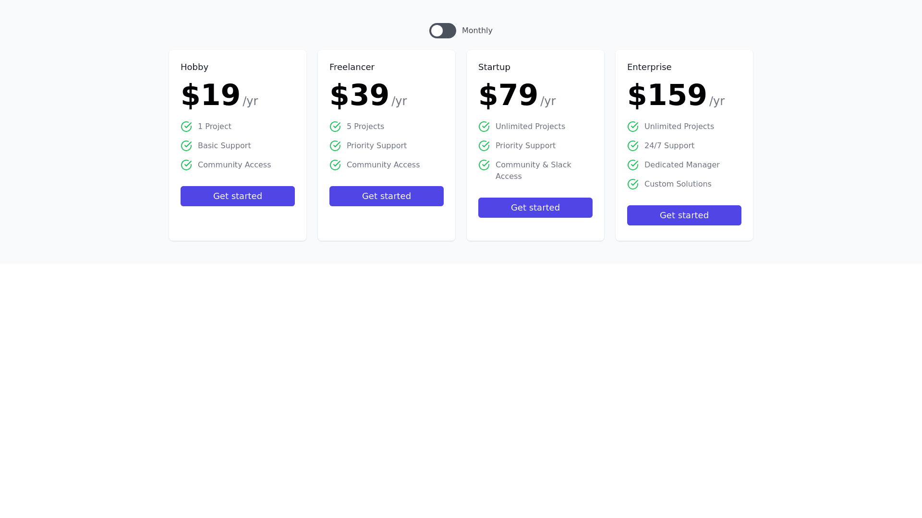Click the Freelancer plan Get started button
The height and width of the screenshot is (518, 922).
(x=387, y=196)
